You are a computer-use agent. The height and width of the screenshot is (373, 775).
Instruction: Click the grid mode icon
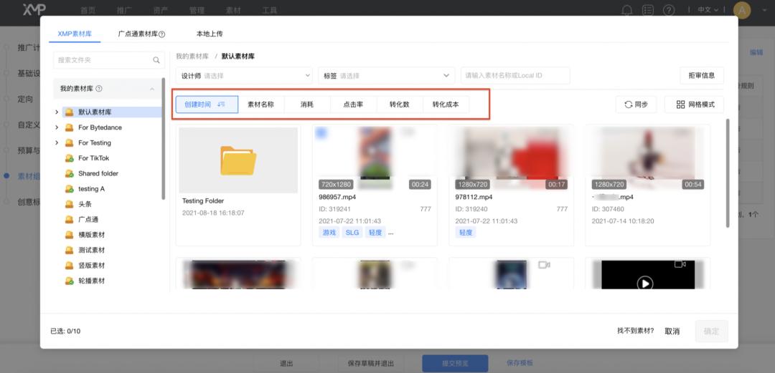pyautogui.click(x=680, y=105)
